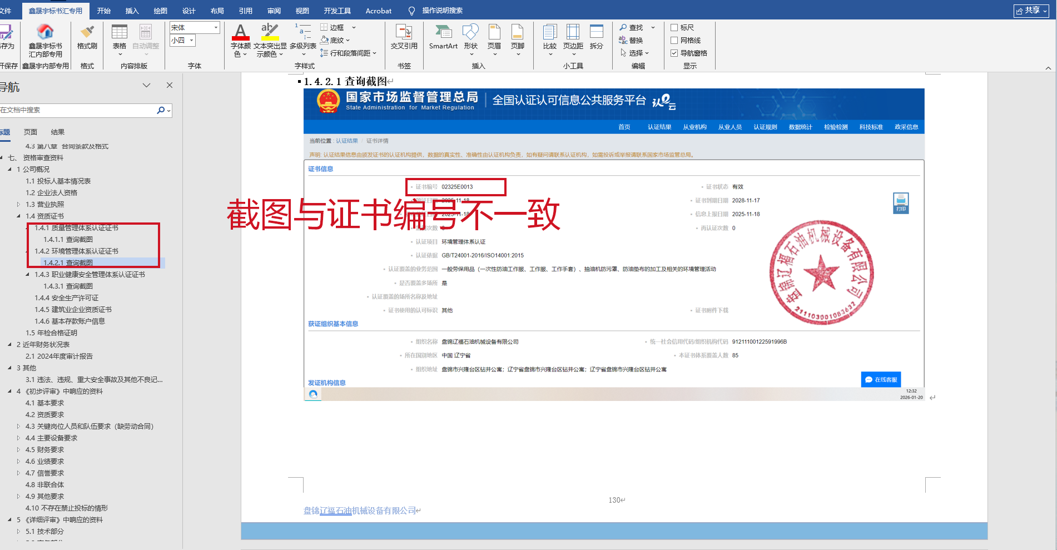The image size is (1057, 550).
Task: Click the 共享 share button
Action: point(1031,11)
